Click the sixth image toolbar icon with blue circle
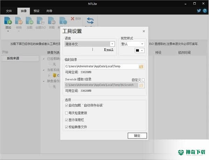The height and width of the screenshot is (160, 209). [63, 21]
